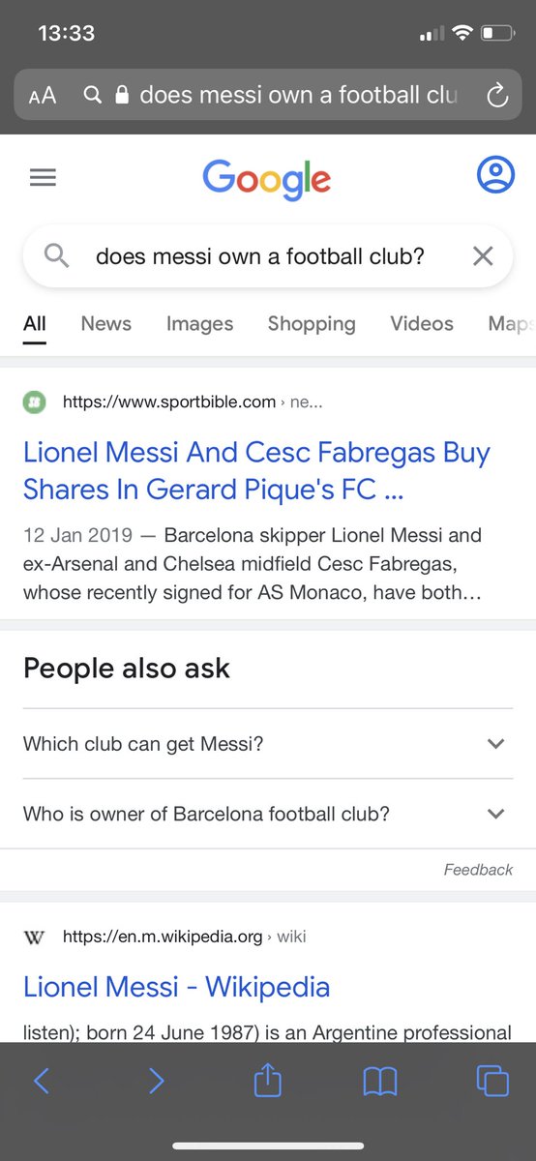Image resolution: width=536 pixels, height=1161 pixels.
Task: Go forward with Safari forward arrow
Action: point(156,1081)
